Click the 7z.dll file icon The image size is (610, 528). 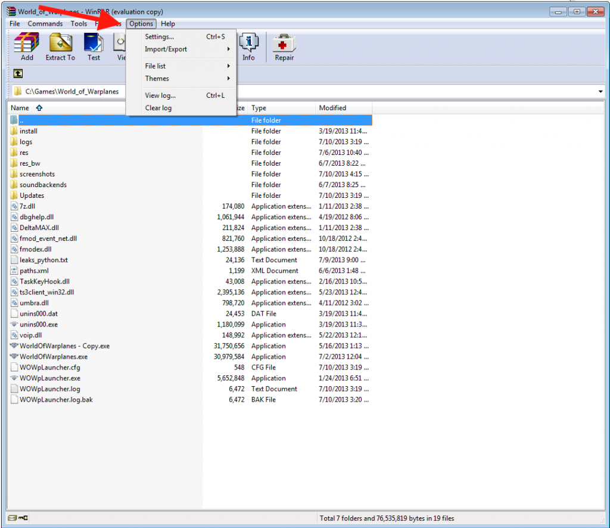(14, 206)
